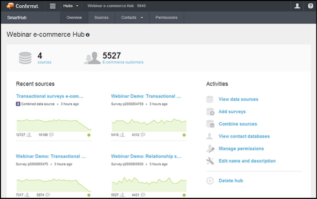Open the View contact databases link
Screen dimensions: 317x199
coord(244,136)
